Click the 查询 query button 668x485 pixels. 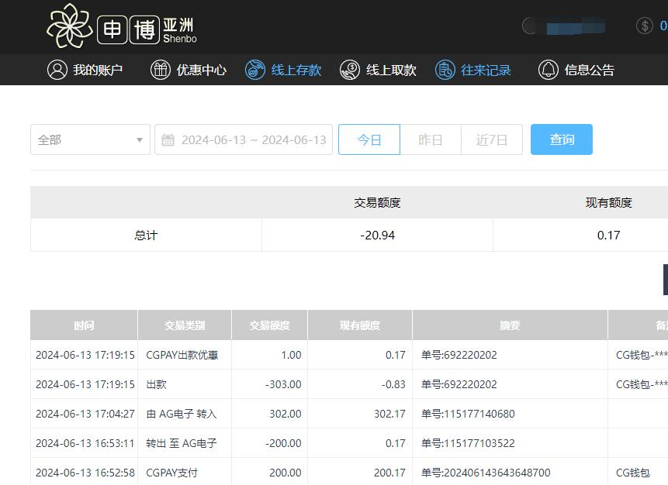point(561,139)
